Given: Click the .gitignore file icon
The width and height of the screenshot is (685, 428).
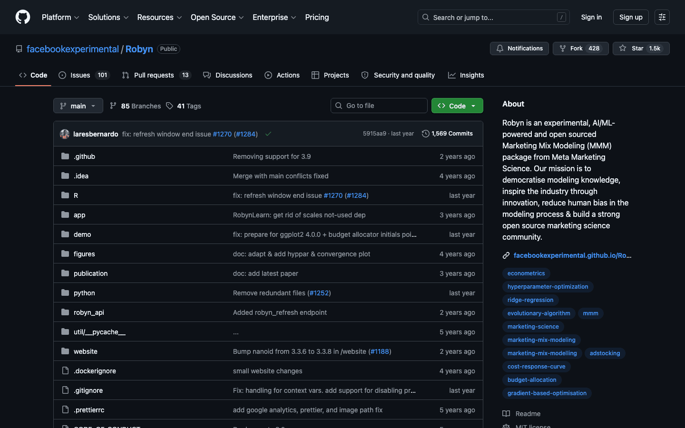Looking at the screenshot, I should 65,390.
